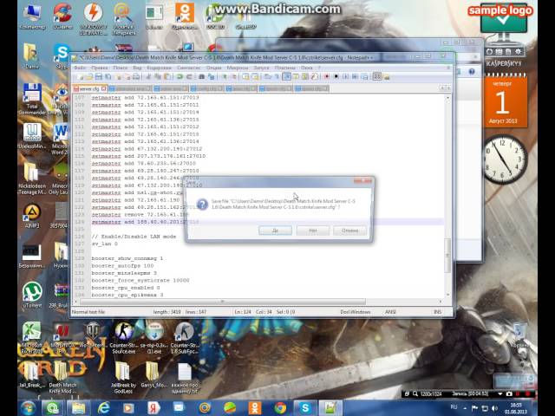Open Google Chrome from the taskbar
This screenshot has width=555, height=416.
pos(280,408)
